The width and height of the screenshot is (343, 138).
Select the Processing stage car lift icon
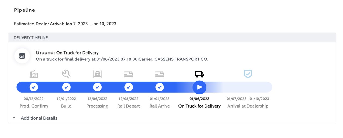pos(97,74)
